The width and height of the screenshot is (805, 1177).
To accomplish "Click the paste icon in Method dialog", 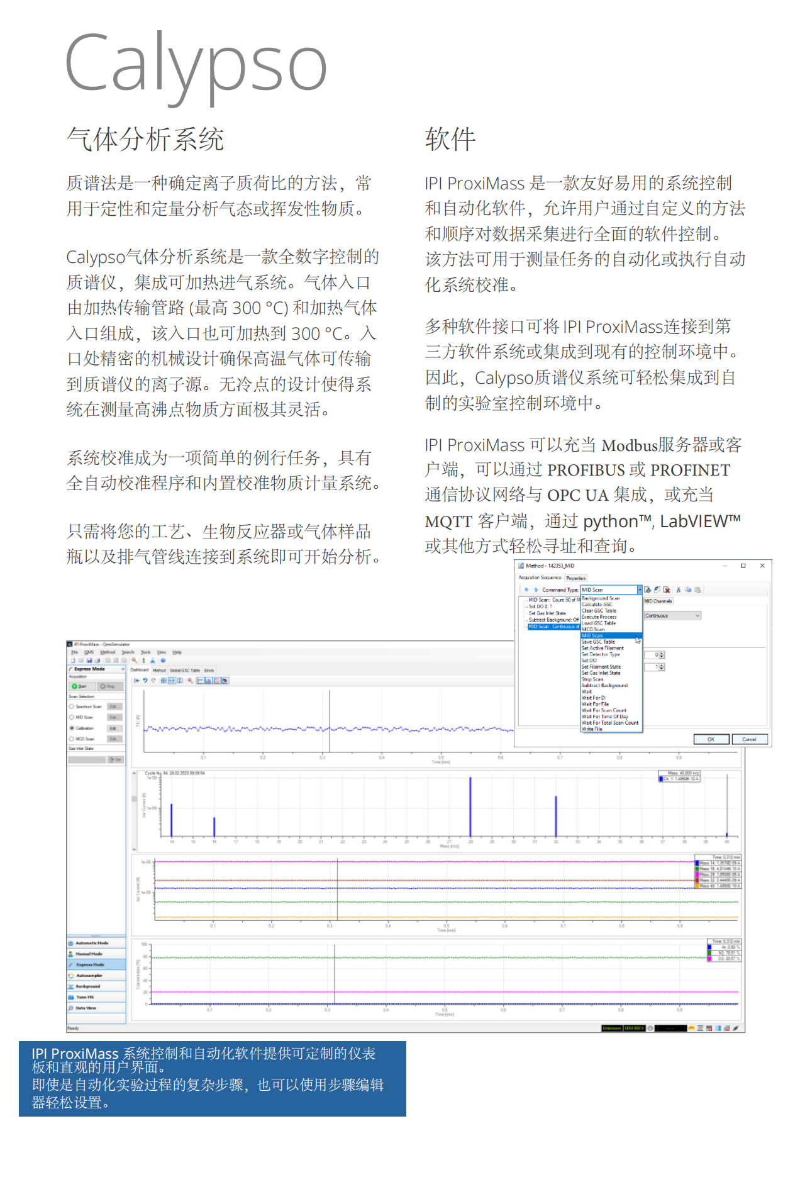I will 698,589.
